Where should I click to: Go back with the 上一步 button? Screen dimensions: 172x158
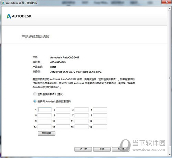[x=83, y=149]
